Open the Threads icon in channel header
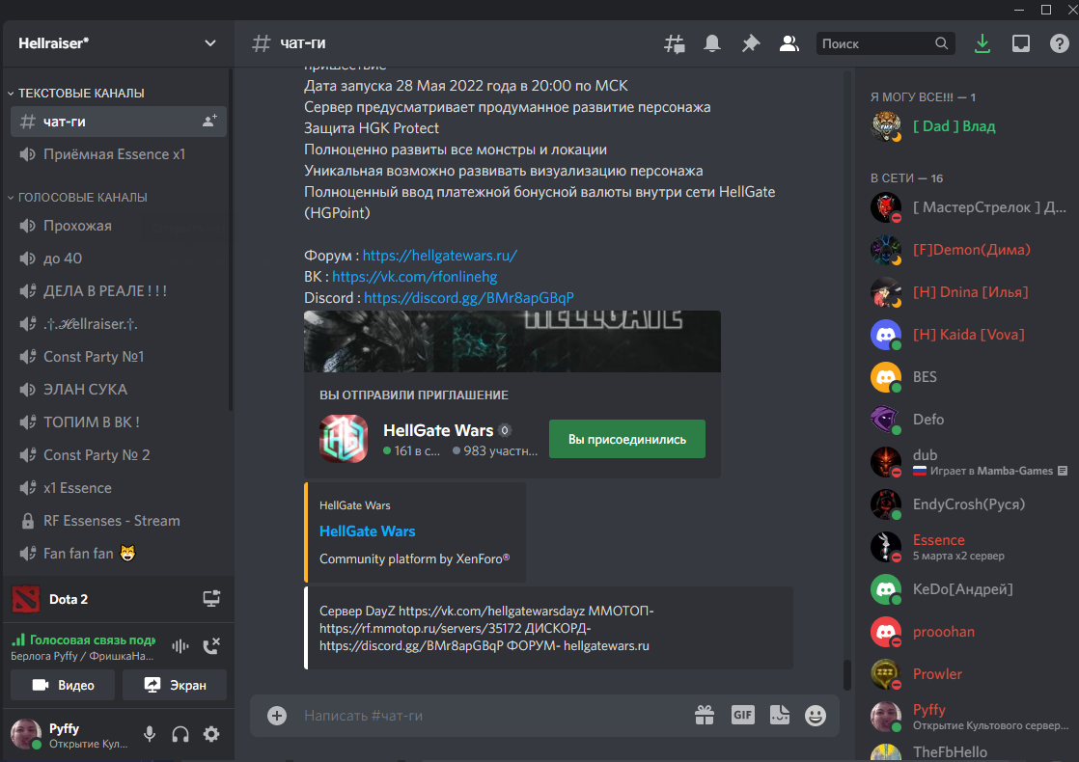Screen dimensions: 1079x762 (x=675, y=44)
